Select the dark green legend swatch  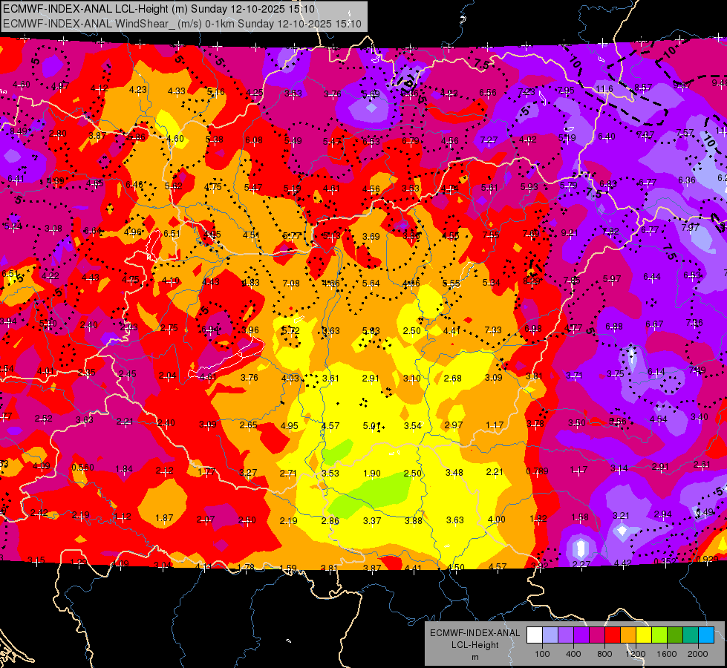[x=675, y=635]
